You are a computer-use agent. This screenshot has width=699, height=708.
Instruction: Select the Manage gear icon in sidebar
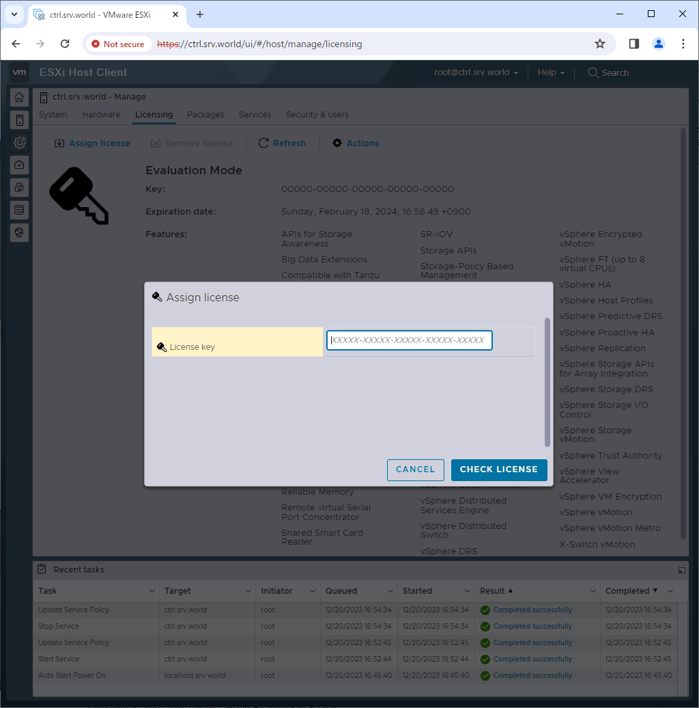coord(19,142)
